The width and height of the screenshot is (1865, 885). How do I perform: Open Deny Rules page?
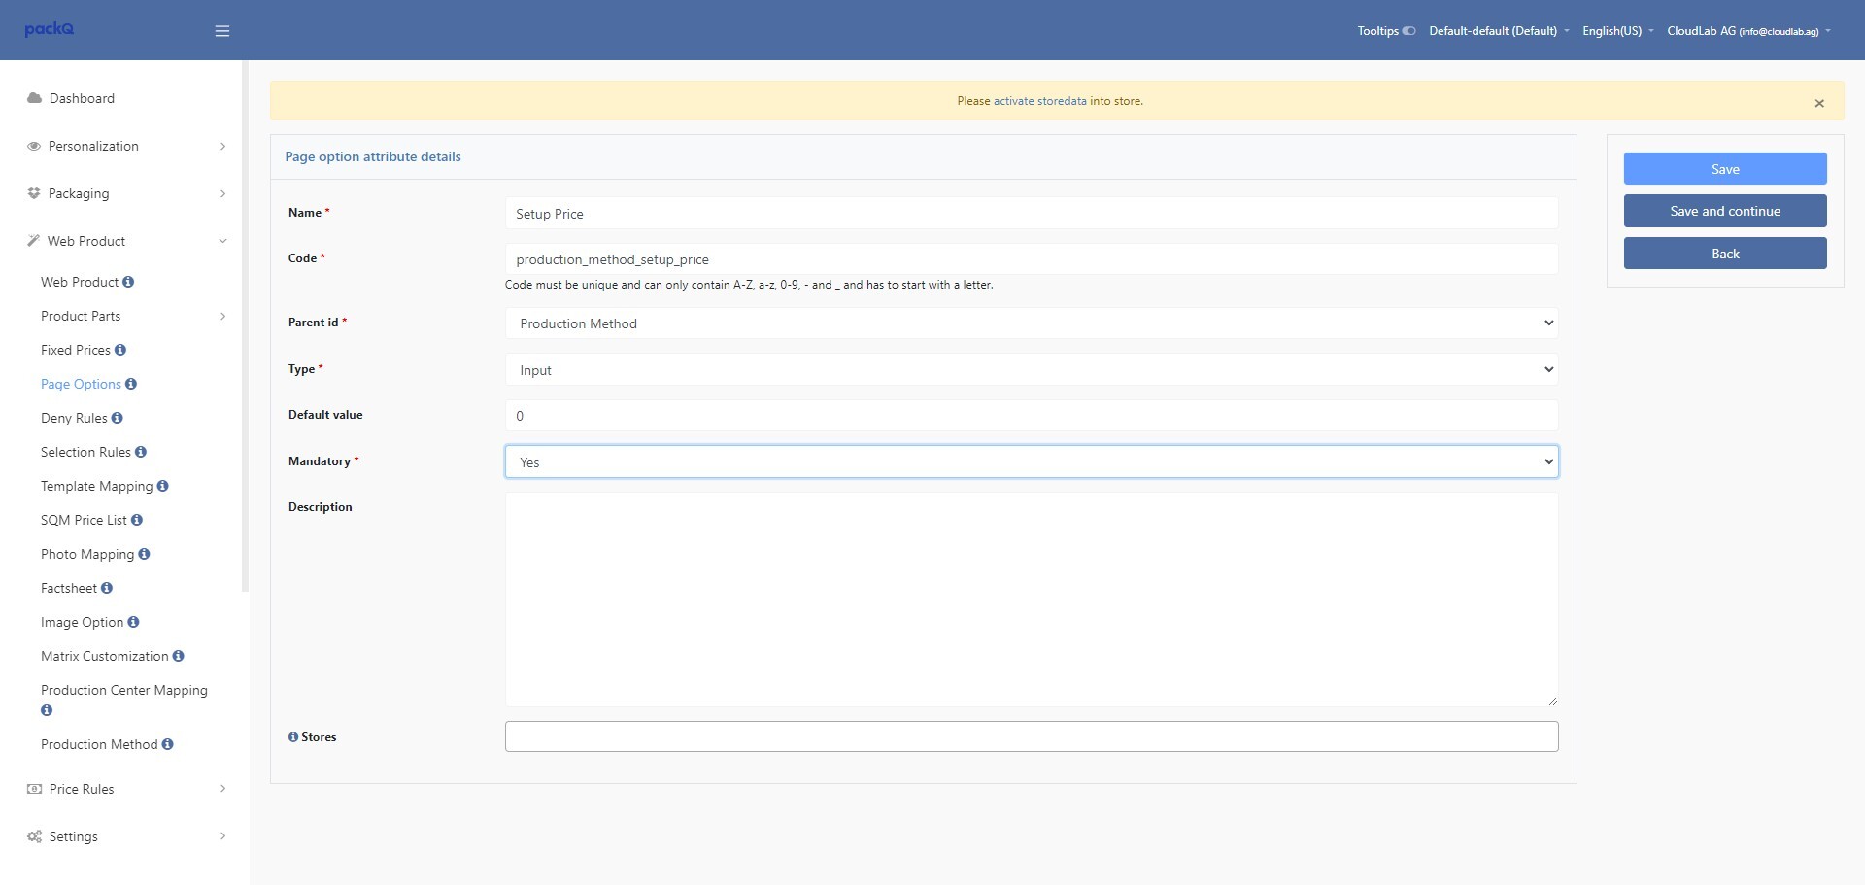(74, 418)
